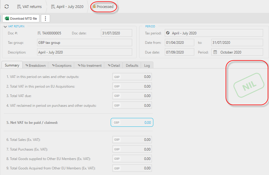269x175 pixels.
Task: View the Log tab
Action: (147, 65)
